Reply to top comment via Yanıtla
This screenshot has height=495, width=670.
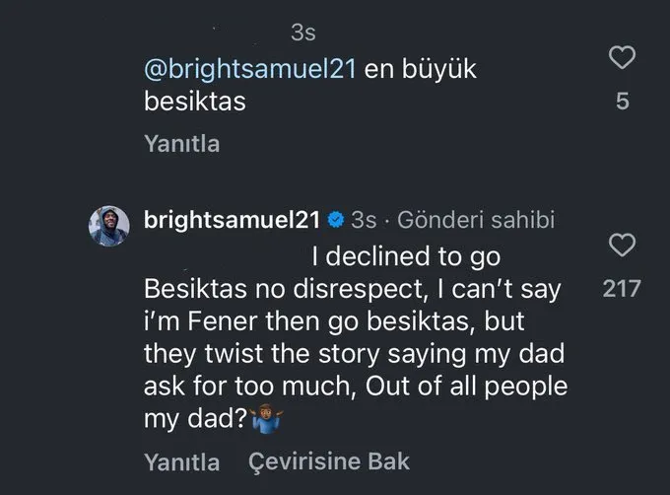tap(181, 144)
